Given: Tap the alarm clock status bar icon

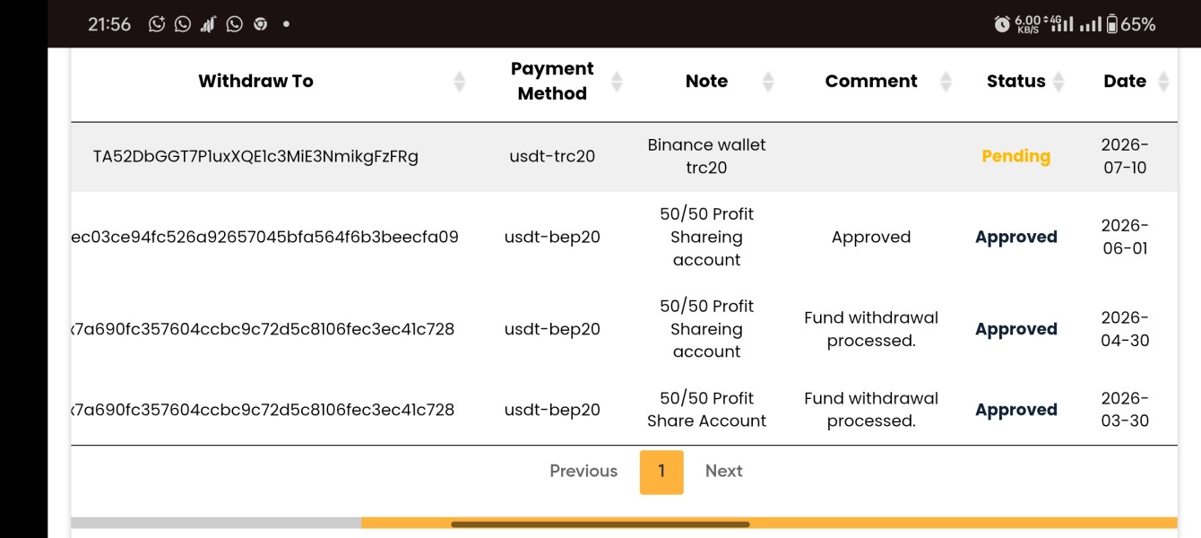Looking at the screenshot, I should tap(1002, 24).
